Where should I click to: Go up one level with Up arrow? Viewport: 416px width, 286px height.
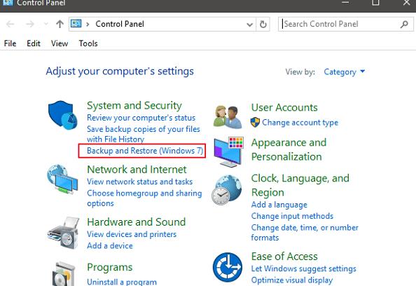pyautogui.click(x=60, y=24)
